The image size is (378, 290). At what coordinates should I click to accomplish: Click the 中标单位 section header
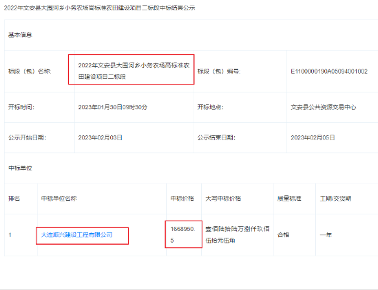20,168
